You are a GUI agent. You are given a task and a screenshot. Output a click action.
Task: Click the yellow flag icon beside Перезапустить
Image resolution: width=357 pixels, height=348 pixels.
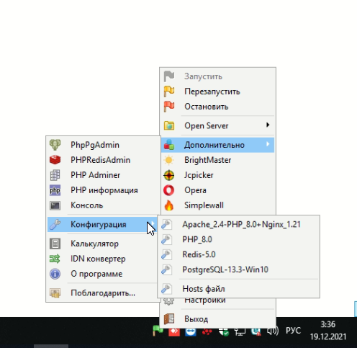(x=169, y=92)
